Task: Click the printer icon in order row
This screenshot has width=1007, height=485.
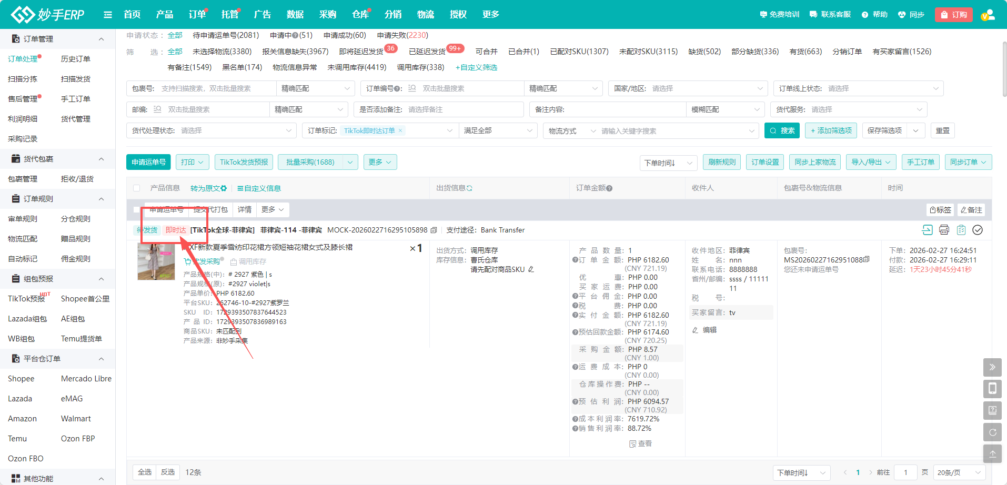Action: click(x=944, y=230)
